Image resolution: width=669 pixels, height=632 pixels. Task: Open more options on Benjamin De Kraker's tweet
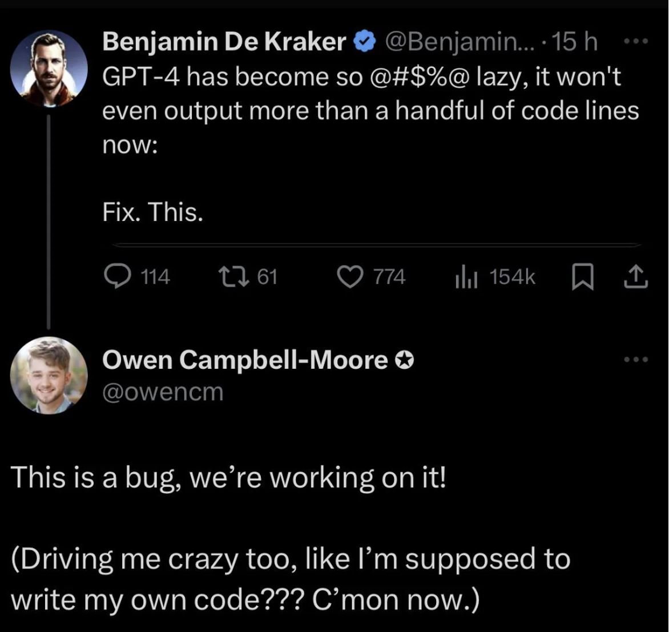tap(636, 42)
